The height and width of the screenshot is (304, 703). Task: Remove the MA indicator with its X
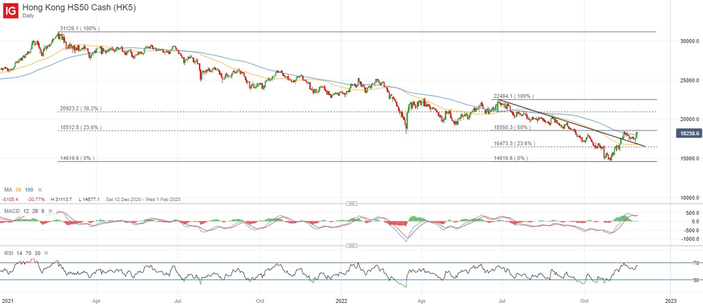[40, 189]
